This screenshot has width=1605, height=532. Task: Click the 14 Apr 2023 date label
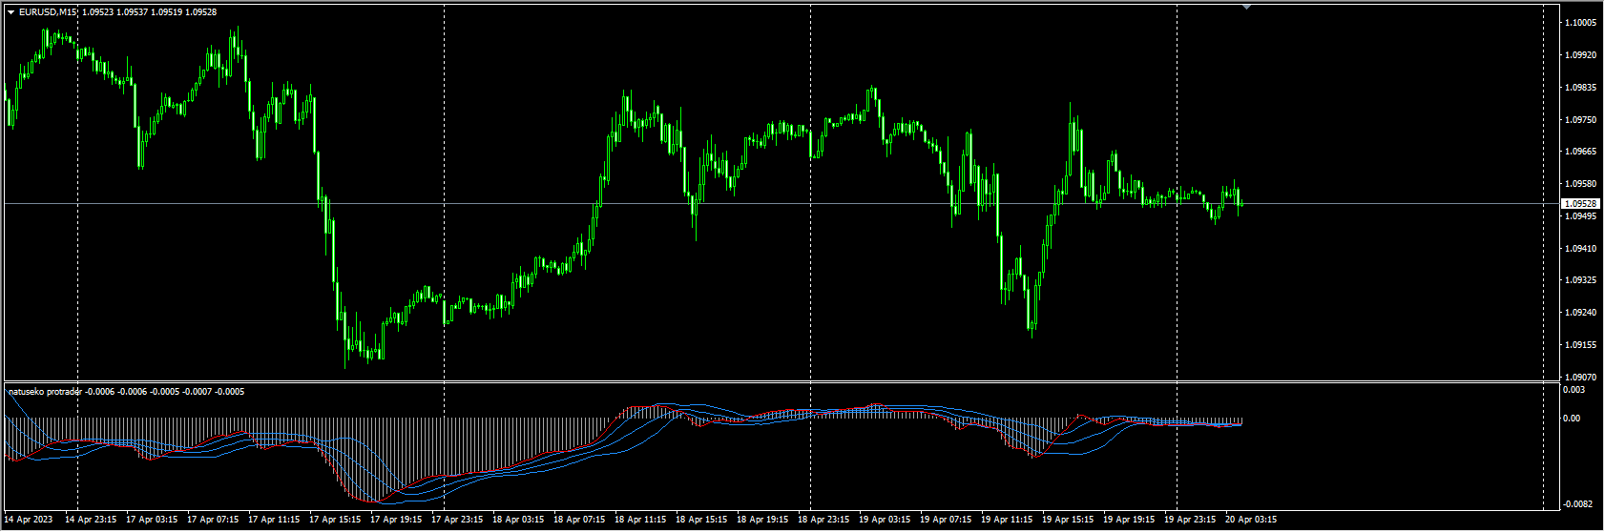29,520
